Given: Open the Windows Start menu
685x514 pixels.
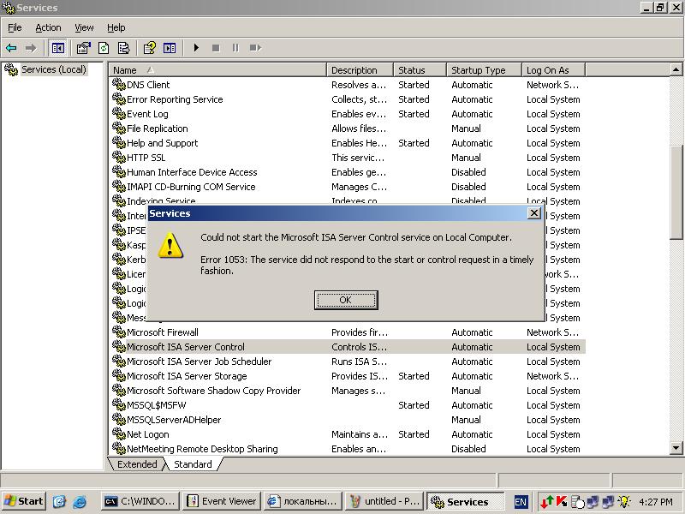Looking at the screenshot, I should 24,501.
